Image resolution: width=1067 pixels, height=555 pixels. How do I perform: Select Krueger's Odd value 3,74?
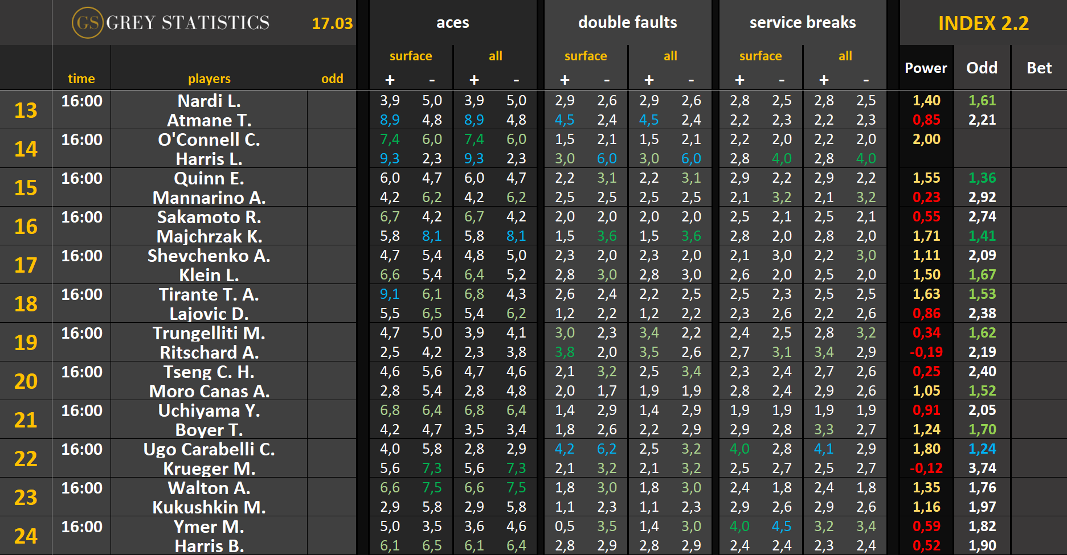pos(982,468)
